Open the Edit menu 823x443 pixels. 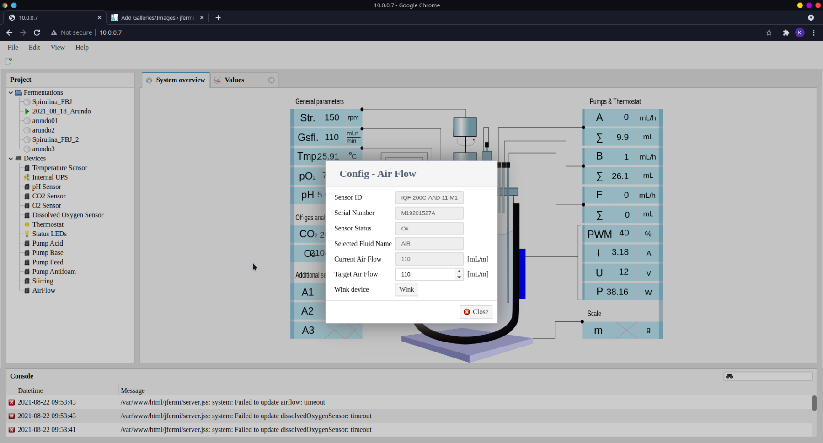tap(34, 48)
